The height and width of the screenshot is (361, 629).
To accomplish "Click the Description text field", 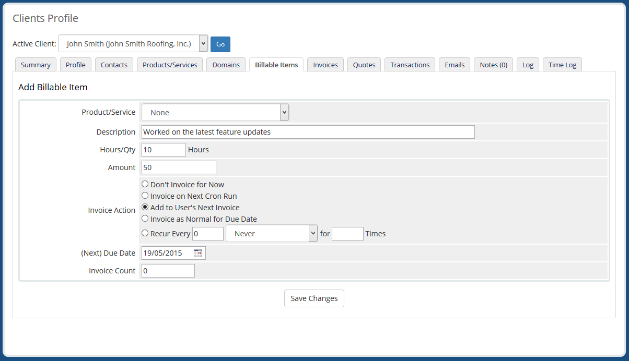I will pyautogui.click(x=308, y=131).
